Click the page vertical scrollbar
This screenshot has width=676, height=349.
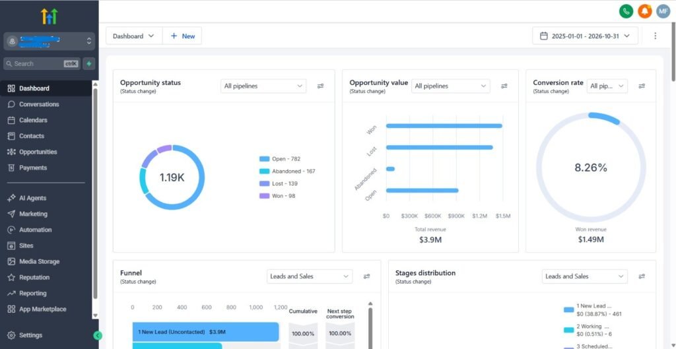pyautogui.click(x=673, y=51)
